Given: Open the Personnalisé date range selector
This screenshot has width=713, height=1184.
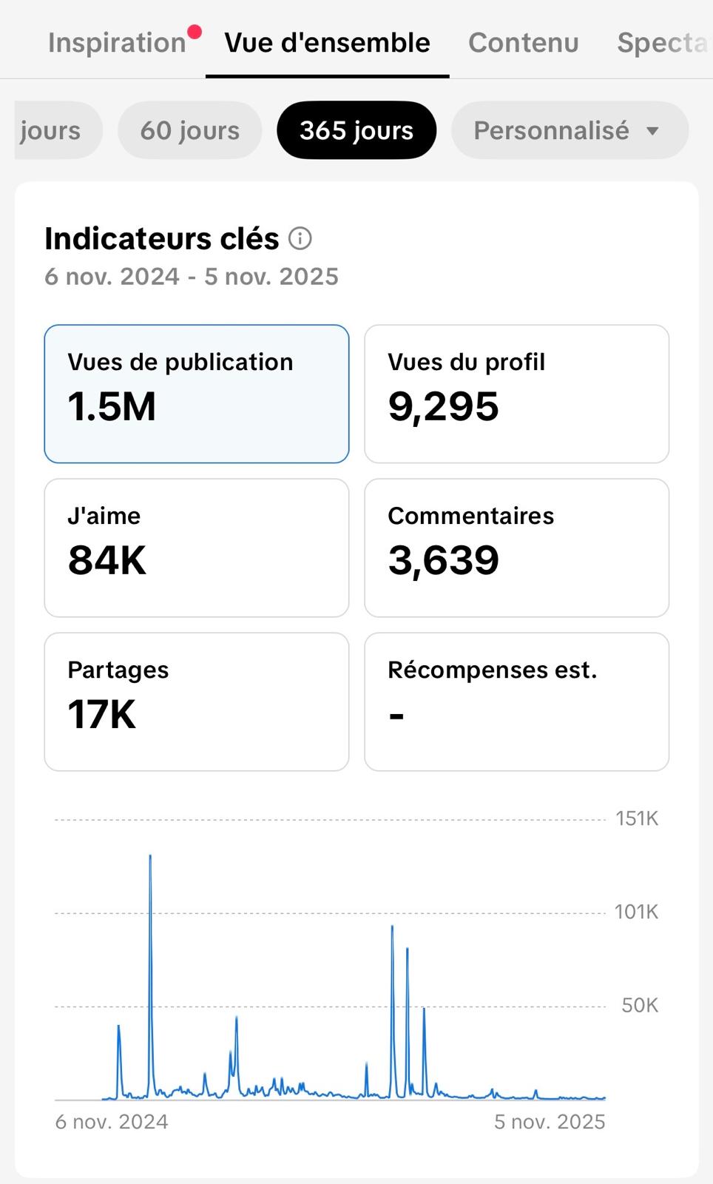Looking at the screenshot, I should tap(552, 131).
